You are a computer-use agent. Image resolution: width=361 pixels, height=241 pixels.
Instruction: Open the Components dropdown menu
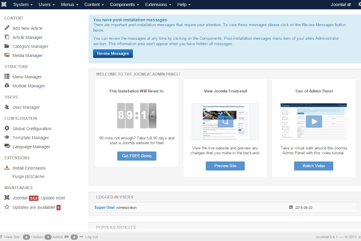(x=124, y=4)
